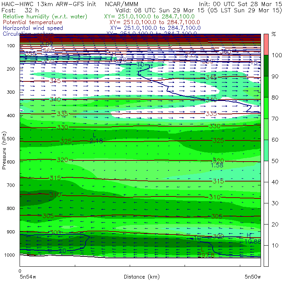Click the 'Init: 00 UTC Sat 28 Mar 15' text
284x284 pixels.
[240, 4]
